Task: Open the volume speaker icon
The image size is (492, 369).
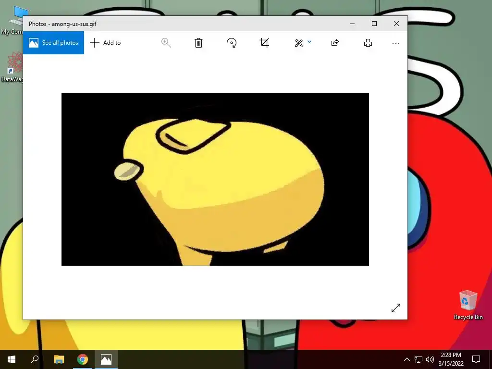Action: pyautogui.click(x=430, y=359)
